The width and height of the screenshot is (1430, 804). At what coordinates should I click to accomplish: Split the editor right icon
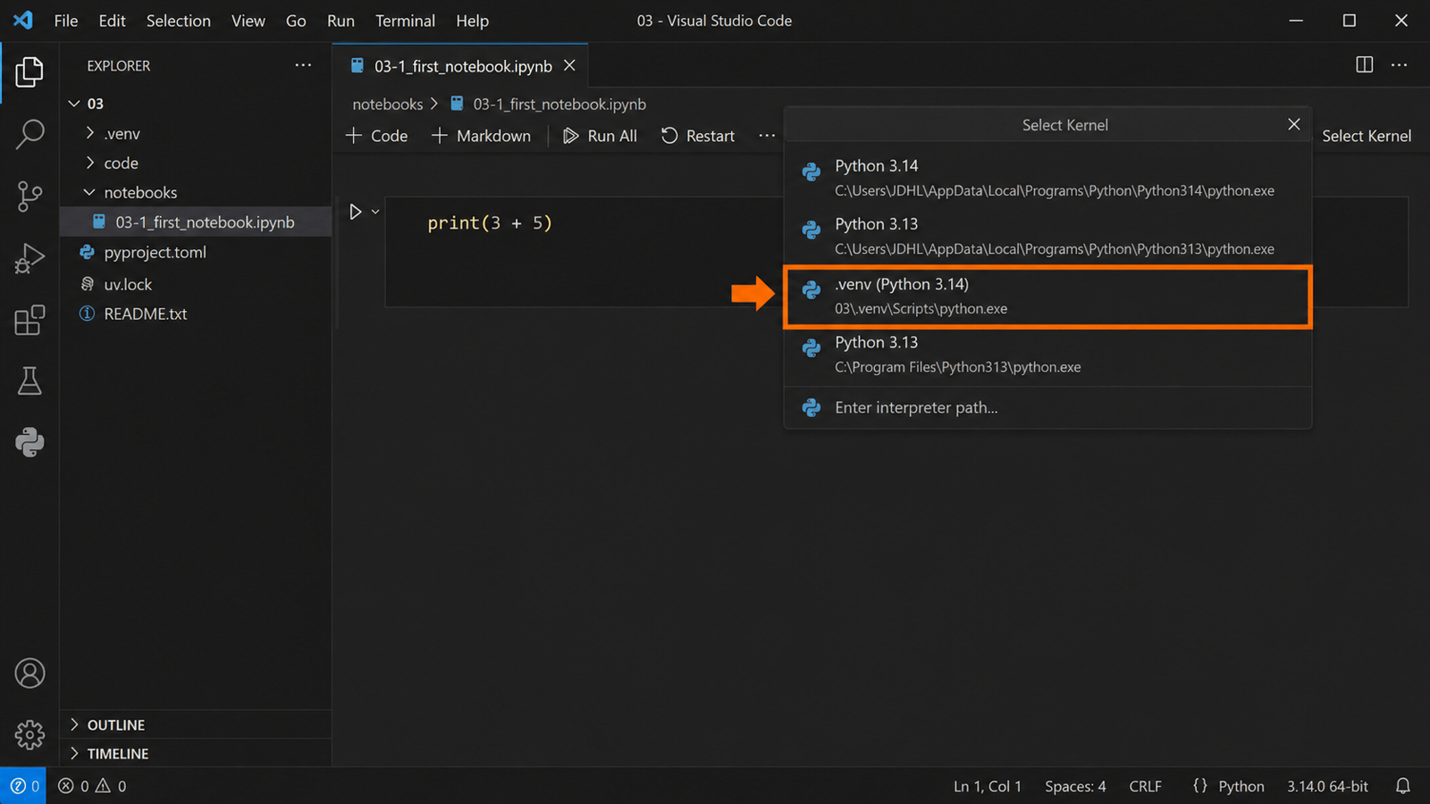point(1364,64)
